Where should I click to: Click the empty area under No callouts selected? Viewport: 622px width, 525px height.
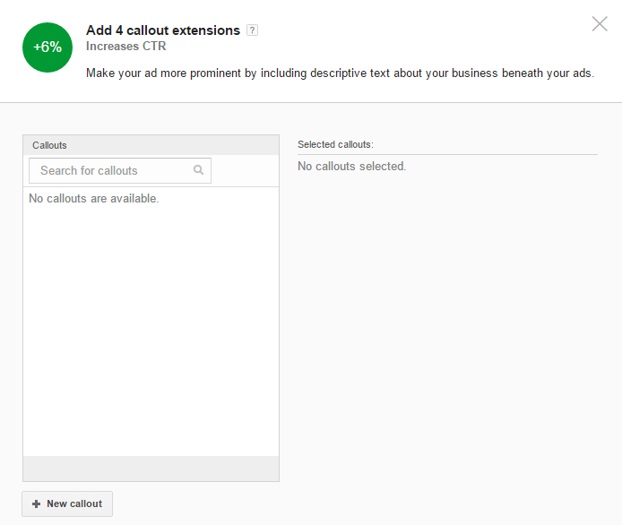pos(447,317)
